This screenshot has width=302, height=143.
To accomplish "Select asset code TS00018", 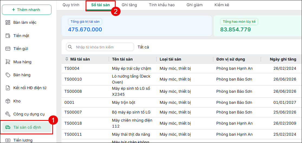I will coord(73,123).
